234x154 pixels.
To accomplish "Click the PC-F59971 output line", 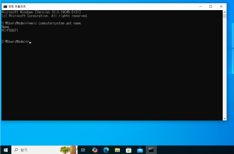I will (10, 30).
